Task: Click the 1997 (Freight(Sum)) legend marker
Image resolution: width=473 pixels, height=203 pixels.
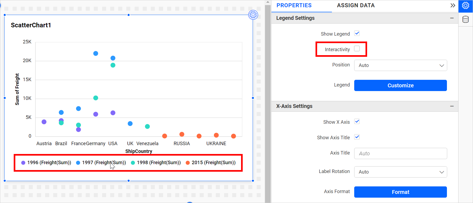Action: click(78, 163)
